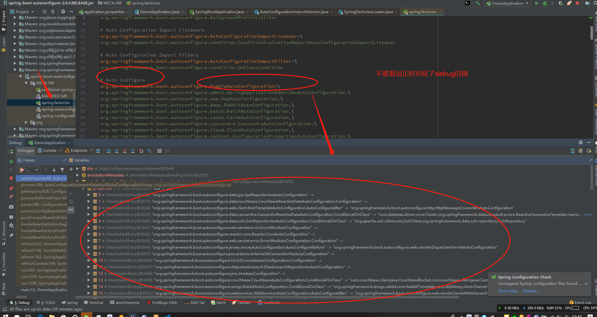Open Event Log button in status bar
The width and height of the screenshot is (597, 317).
point(580,303)
